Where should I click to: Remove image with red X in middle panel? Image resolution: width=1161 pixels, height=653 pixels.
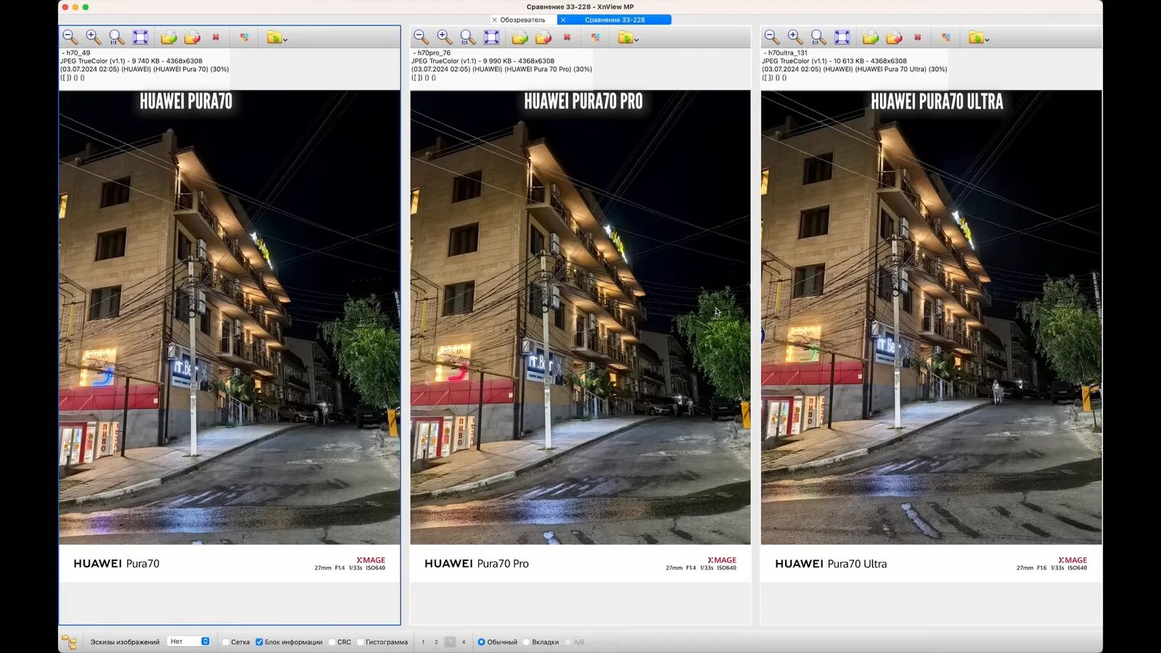(x=567, y=37)
